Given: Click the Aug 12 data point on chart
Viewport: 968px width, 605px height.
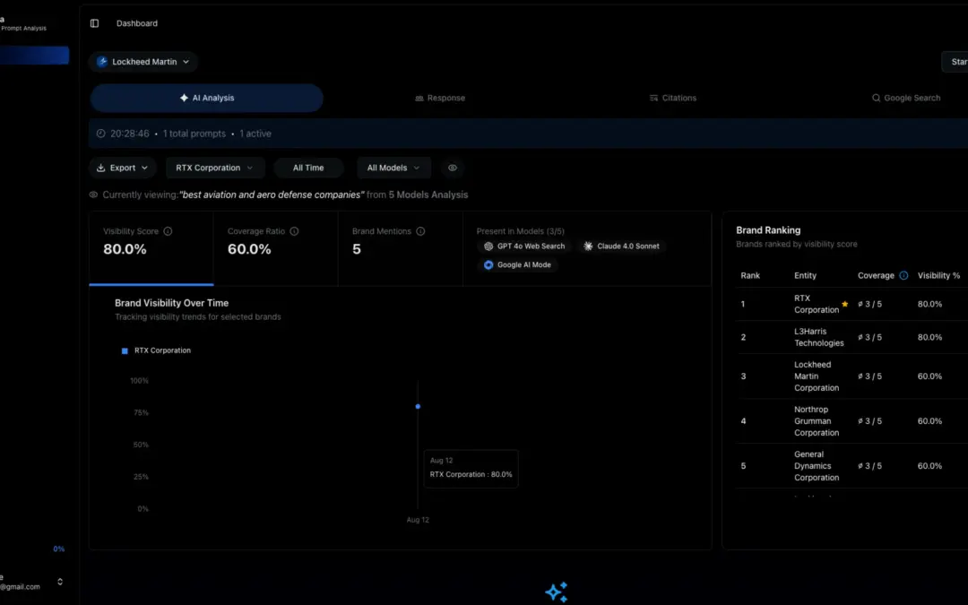Looking at the screenshot, I should click(x=418, y=406).
